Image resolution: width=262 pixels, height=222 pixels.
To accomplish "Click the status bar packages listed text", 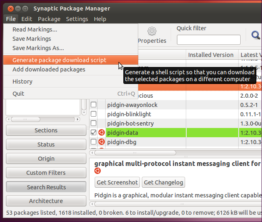I will 31,212.
